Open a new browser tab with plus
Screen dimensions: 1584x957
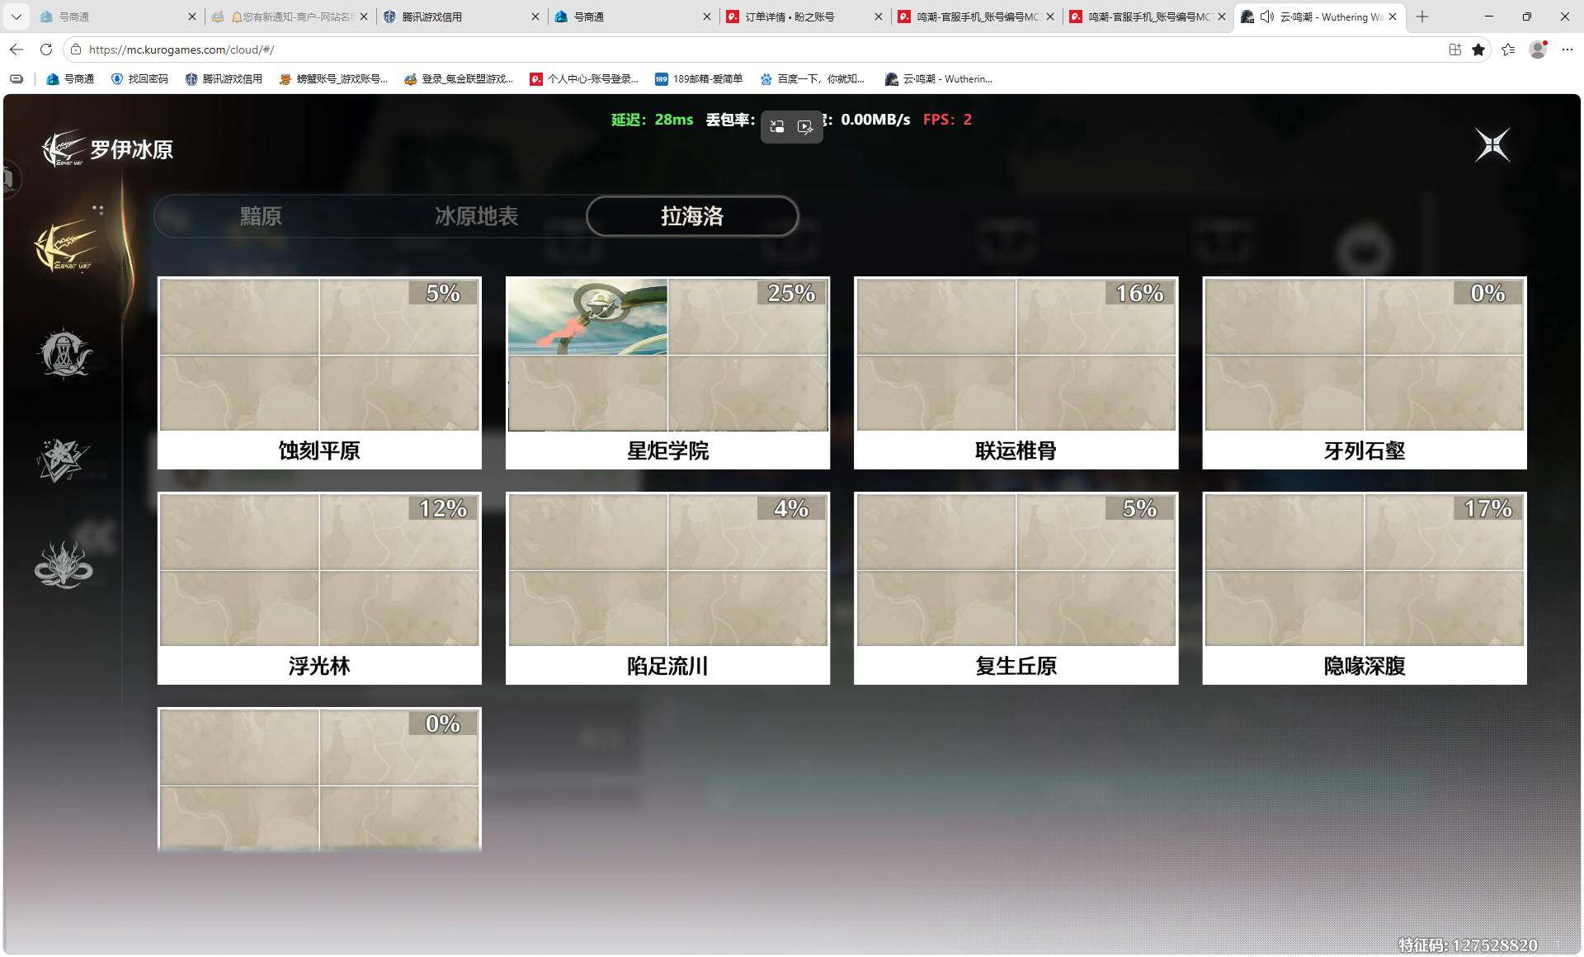pos(1422,16)
